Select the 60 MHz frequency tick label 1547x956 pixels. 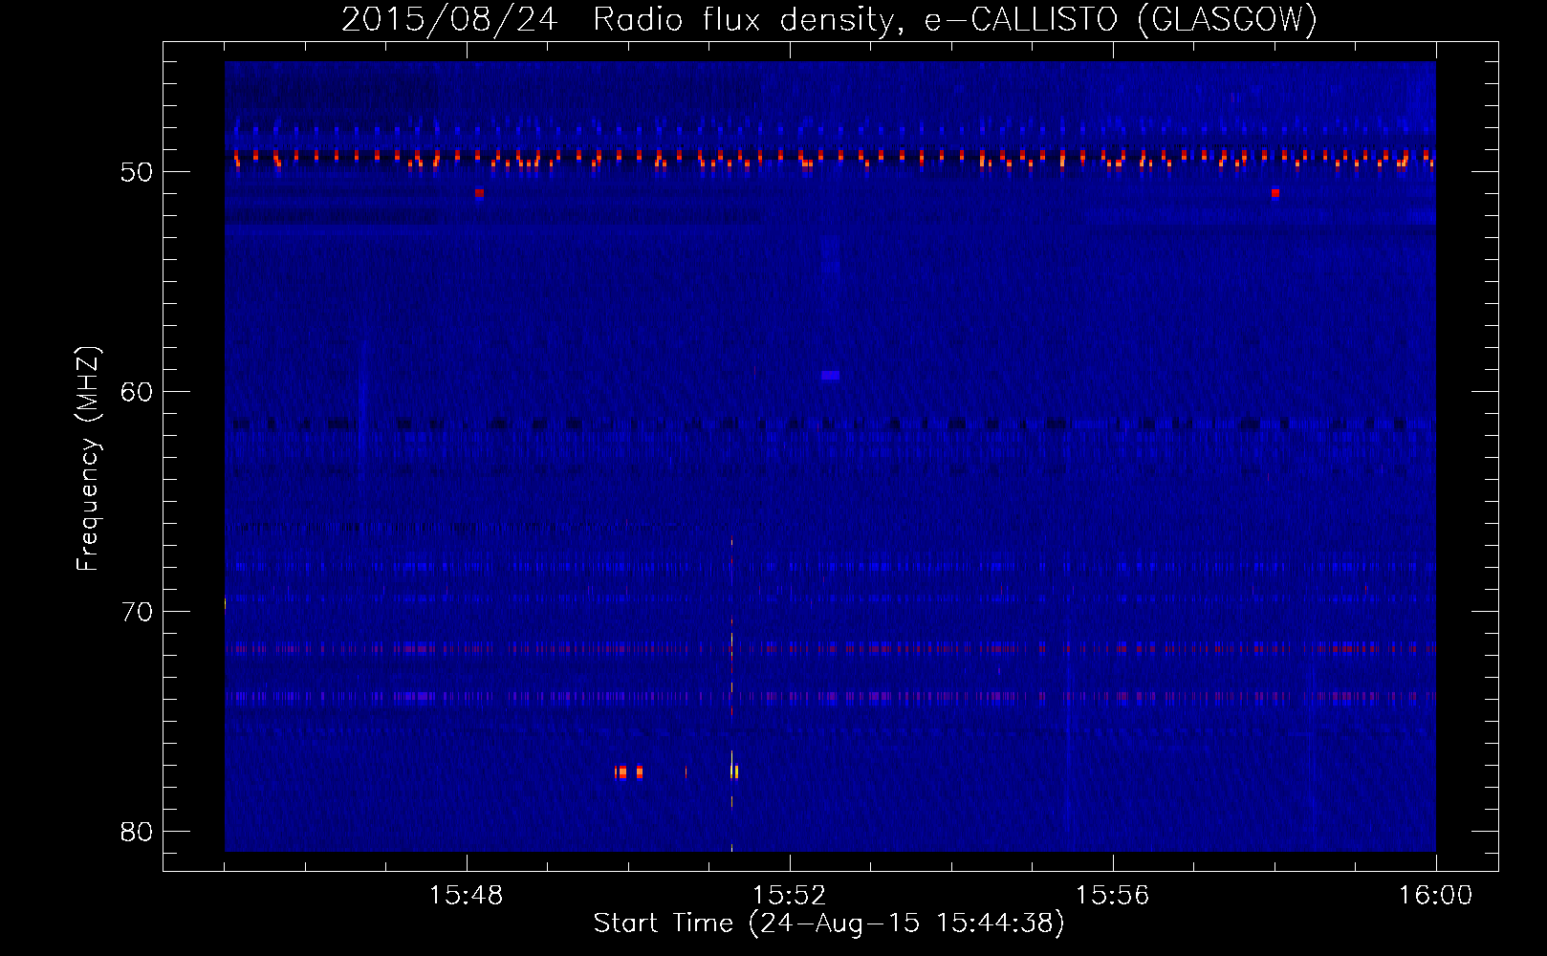[x=137, y=392]
